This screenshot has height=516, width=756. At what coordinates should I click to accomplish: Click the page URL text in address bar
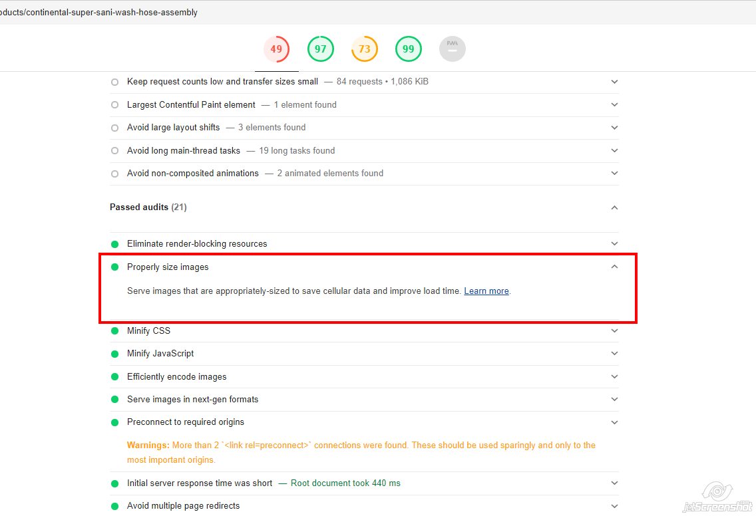98,13
